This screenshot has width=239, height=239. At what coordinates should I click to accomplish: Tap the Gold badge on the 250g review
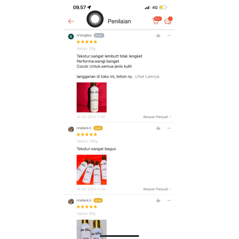(x=98, y=128)
